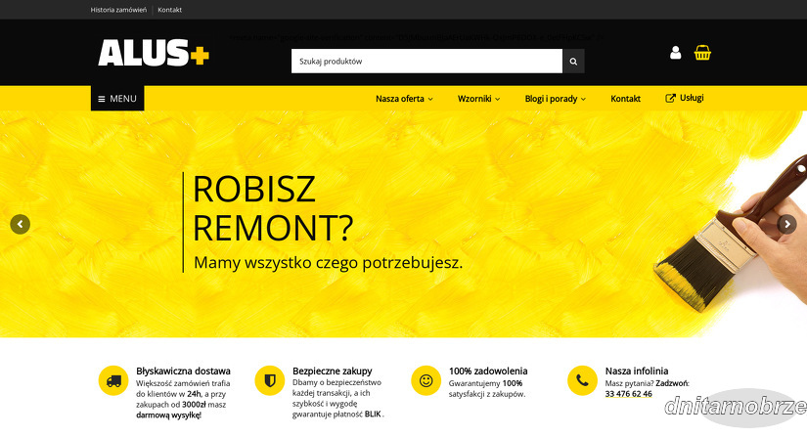Go to previous slide arrow
Viewport: 807px width, 437px height.
[x=21, y=224]
